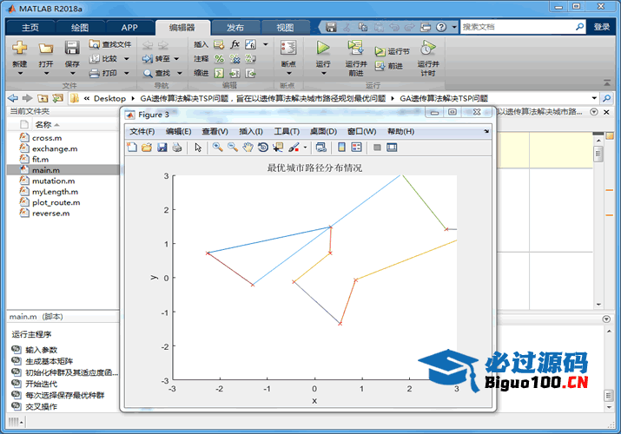Click the Print icon in Figure 3 toolbar
The height and width of the screenshot is (434, 621).
177,148
